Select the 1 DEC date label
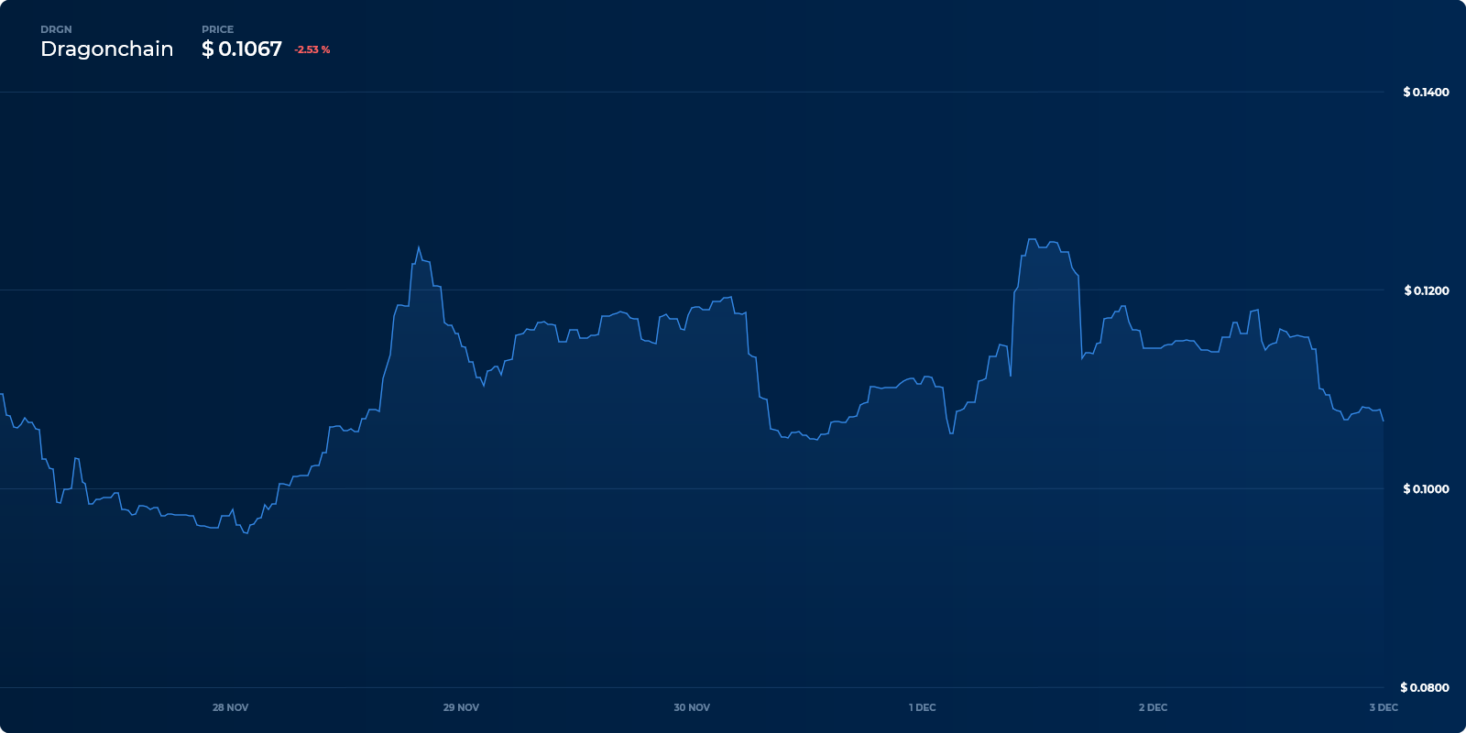Screen dimensions: 1466x733 point(923,707)
